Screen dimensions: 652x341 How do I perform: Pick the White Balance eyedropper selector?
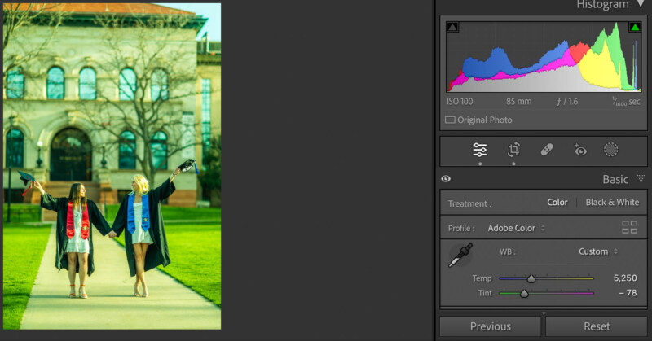tap(460, 256)
